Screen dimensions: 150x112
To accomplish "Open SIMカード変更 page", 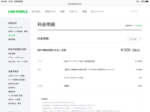I will click(14, 100).
